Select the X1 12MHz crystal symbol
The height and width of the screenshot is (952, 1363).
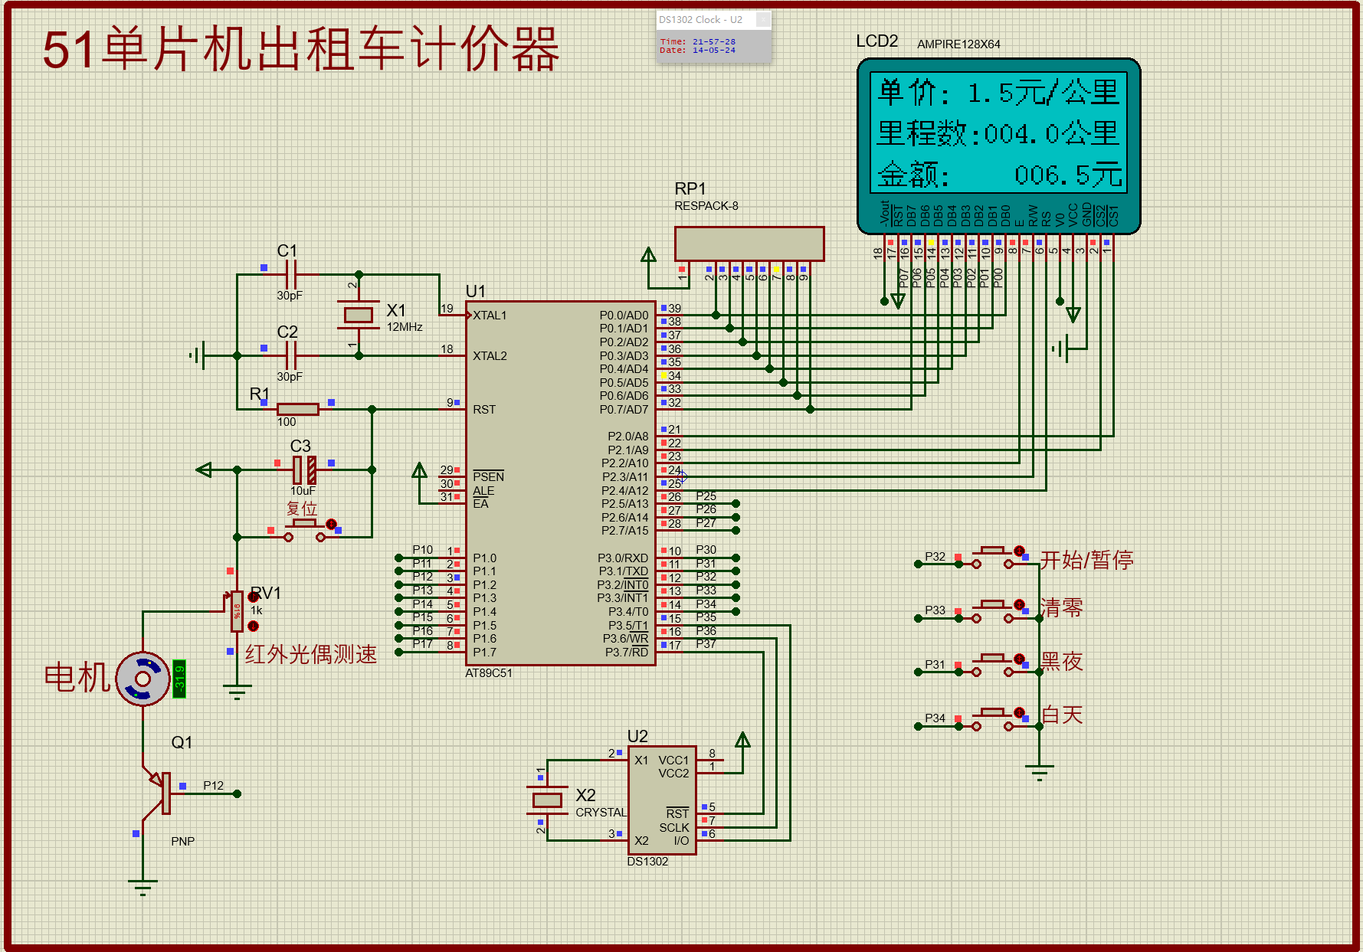(x=359, y=314)
